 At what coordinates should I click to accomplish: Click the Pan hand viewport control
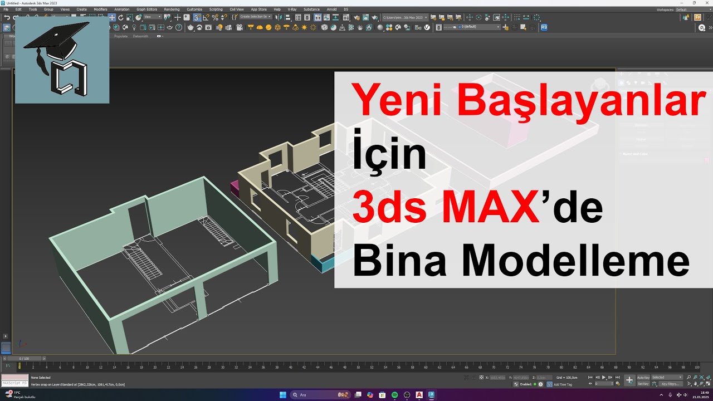tap(695, 384)
